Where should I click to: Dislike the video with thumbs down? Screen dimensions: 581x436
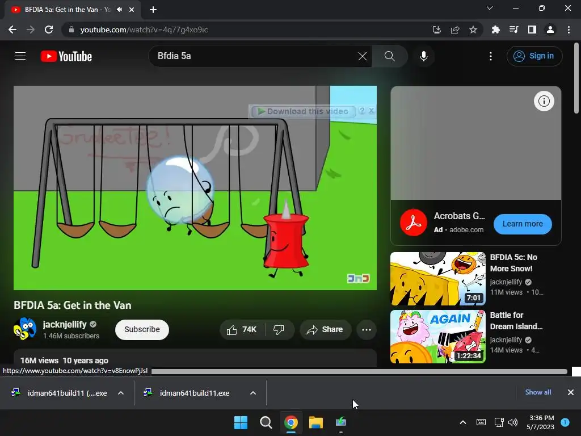tap(279, 330)
